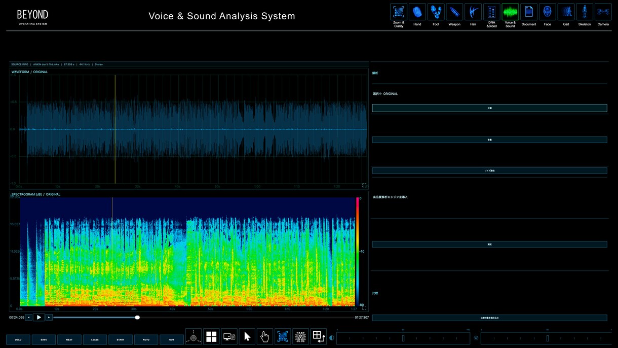Viewport: 618px width, 348px height.
Task: Click the START button
Action: coord(121,340)
